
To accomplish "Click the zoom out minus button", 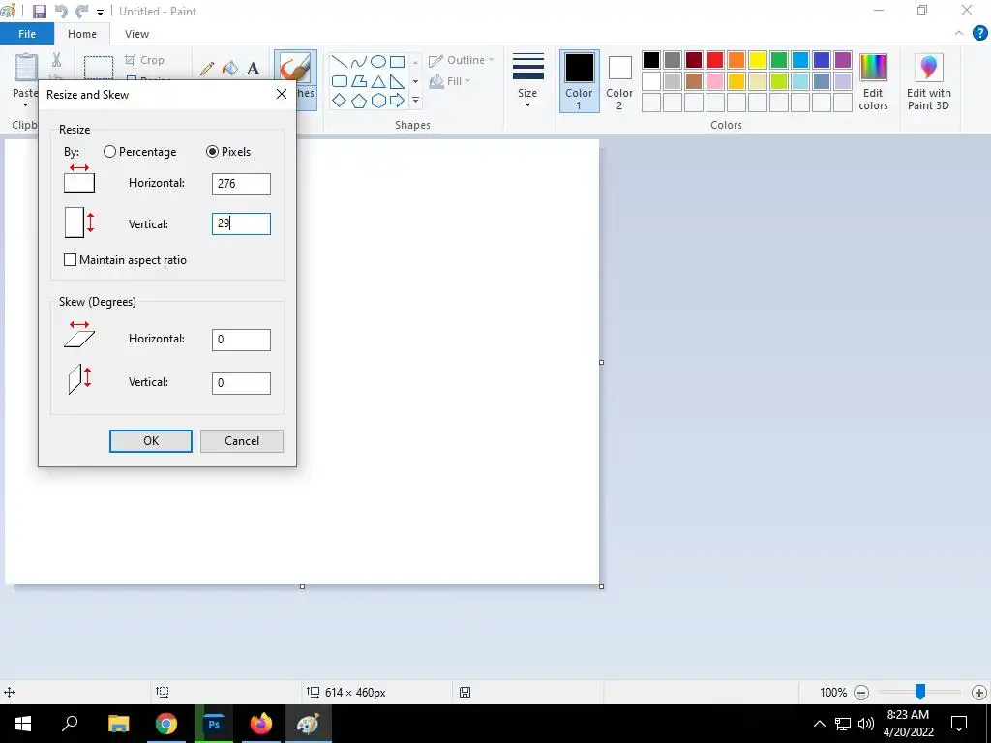I will 860,693.
